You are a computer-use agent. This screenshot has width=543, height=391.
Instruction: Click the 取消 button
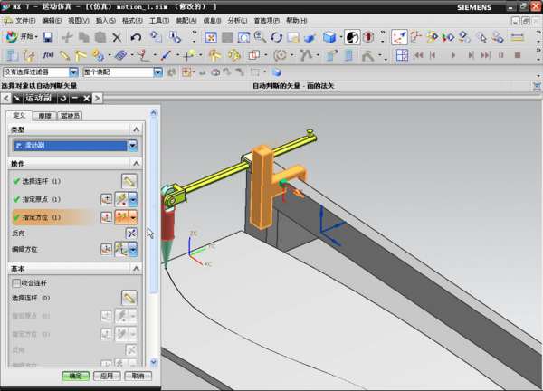click(x=137, y=376)
